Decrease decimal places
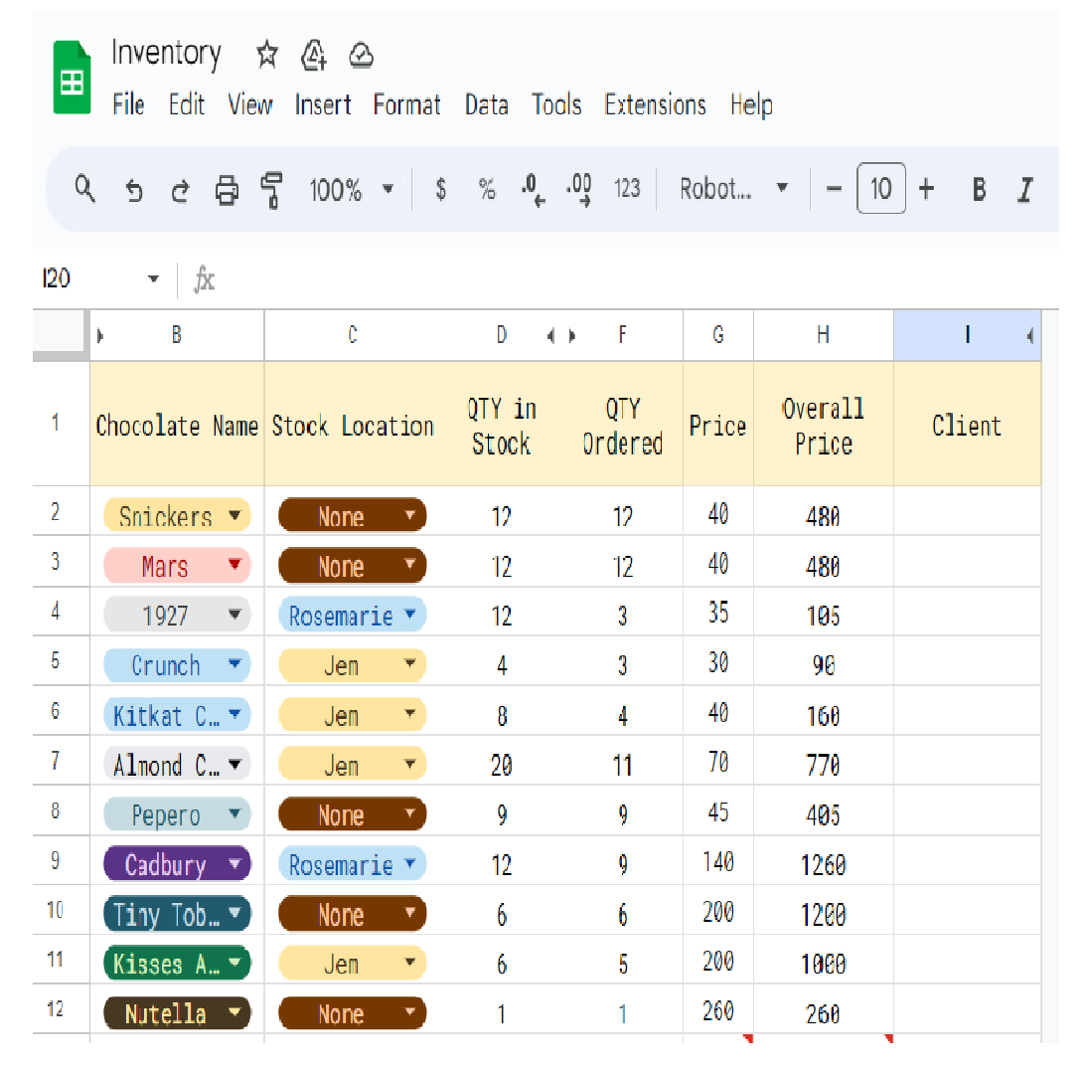Screen dimensions: 1087x1074 tap(533, 189)
